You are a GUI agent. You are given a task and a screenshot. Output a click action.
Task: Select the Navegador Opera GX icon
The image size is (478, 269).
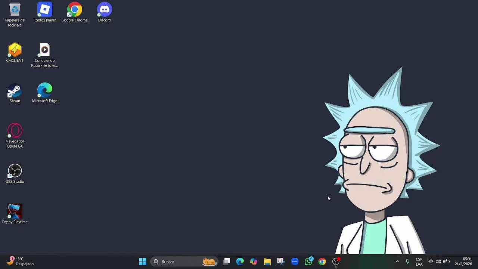click(15, 136)
